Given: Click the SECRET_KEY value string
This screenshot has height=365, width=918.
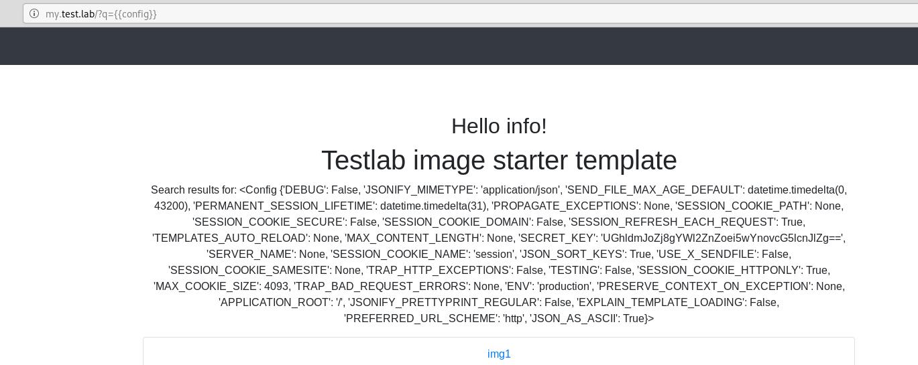Looking at the screenshot, I should point(723,238).
